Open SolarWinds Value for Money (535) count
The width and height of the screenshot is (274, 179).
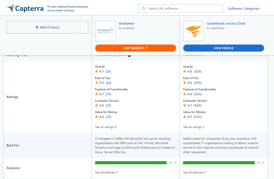[x=198, y=117]
